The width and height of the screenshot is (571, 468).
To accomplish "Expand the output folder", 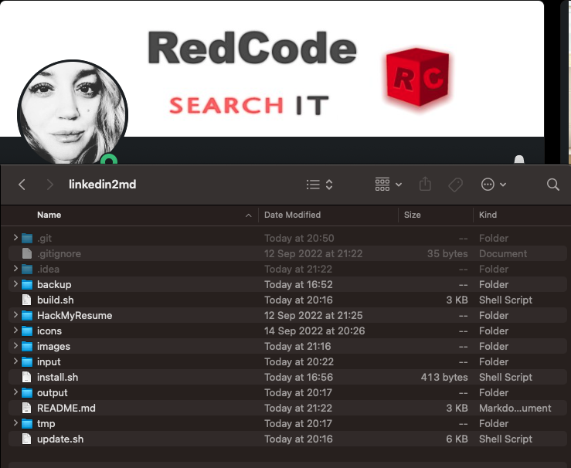I will coord(15,392).
